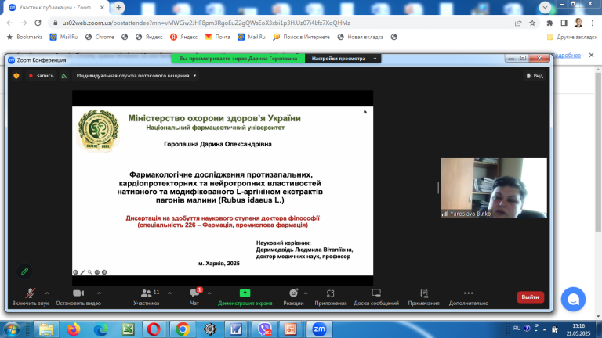Open Настройки просмотра dropdown

343,59
